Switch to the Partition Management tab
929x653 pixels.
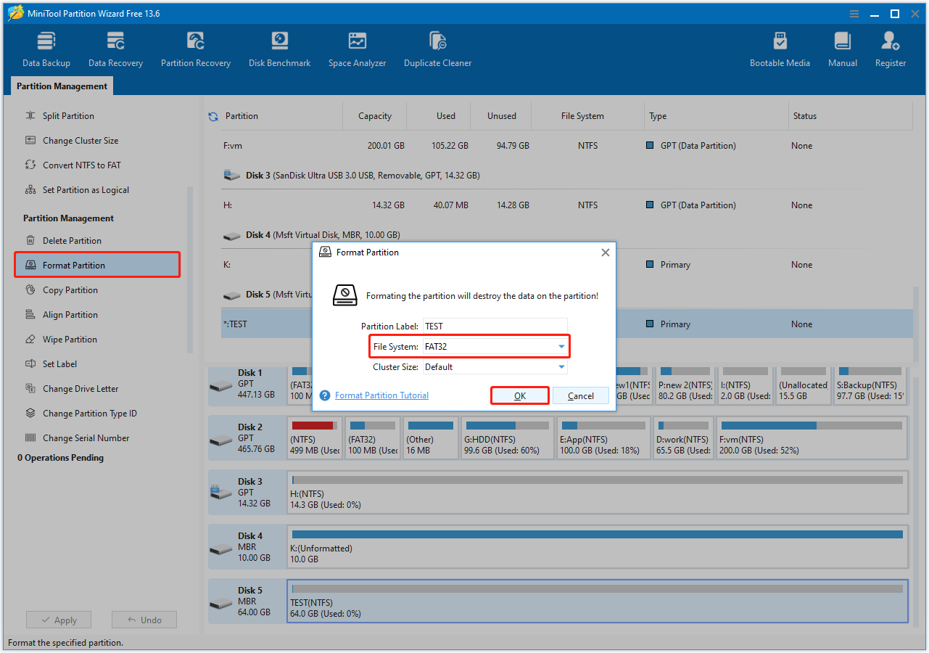(x=62, y=86)
